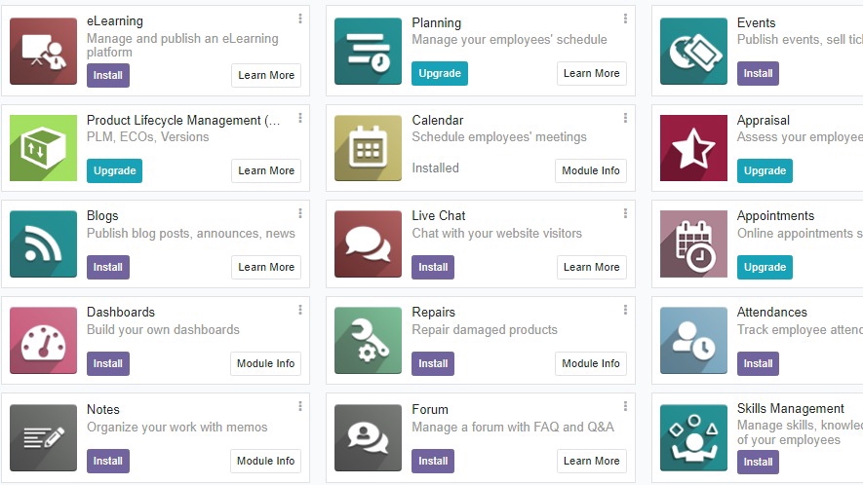Click the Dashboards gauge icon
863x485 pixels.
[x=43, y=341]
